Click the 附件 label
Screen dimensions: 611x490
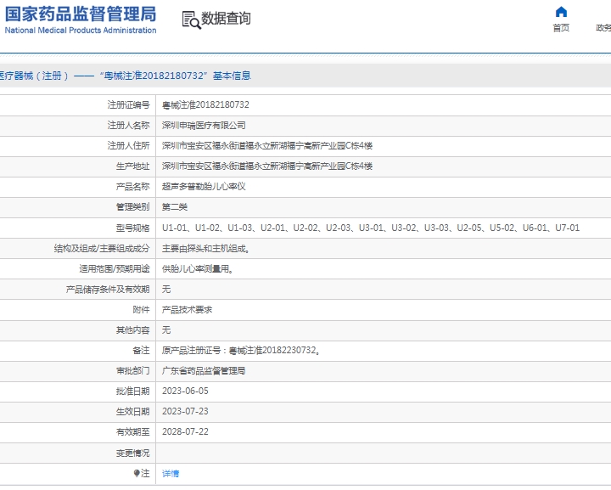click(x=141, y=309)
